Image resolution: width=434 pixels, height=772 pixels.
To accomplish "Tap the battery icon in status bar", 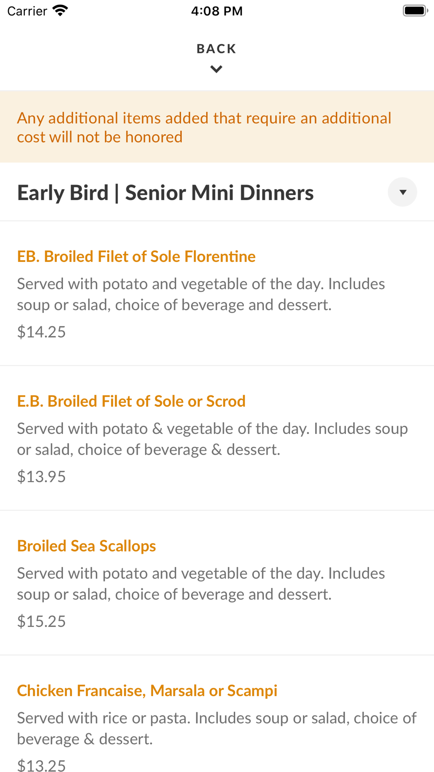I will tap(415, 10).
